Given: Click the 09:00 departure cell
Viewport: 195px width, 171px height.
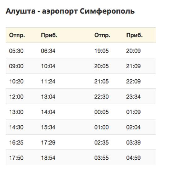Looking at the screenshot, I should (x=16, y=66).
